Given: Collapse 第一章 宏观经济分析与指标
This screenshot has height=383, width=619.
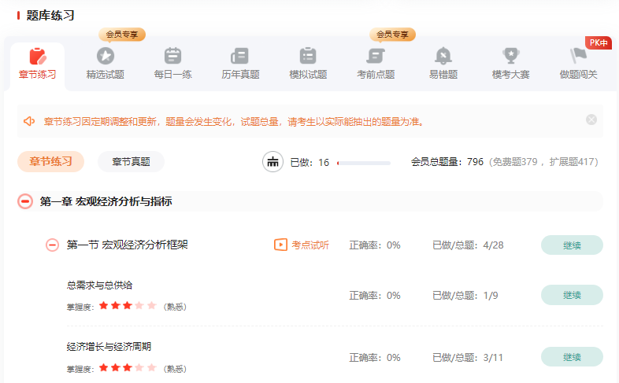Looking at the screenshot, I should click(x=25, y=201).
